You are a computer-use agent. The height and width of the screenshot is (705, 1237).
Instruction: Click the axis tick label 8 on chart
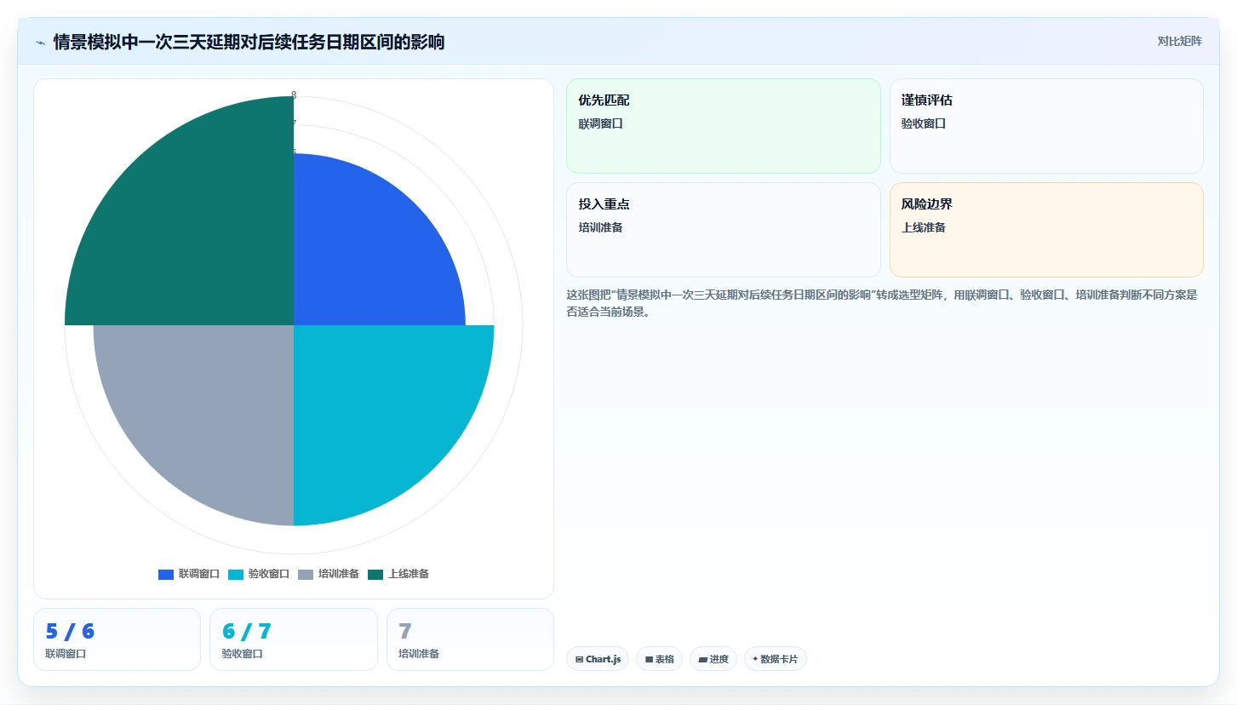point(294,95)
